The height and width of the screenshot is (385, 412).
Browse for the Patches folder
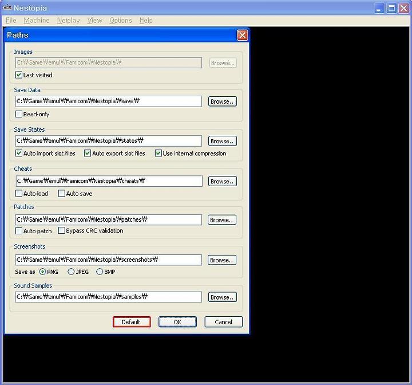point(222,220)
